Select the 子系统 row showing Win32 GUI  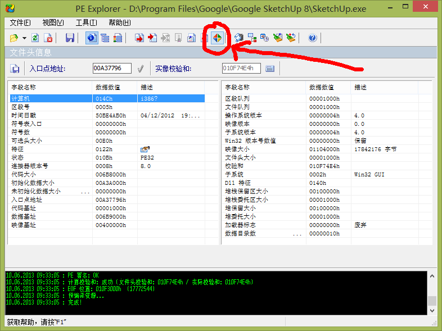(x=321, y=174)
